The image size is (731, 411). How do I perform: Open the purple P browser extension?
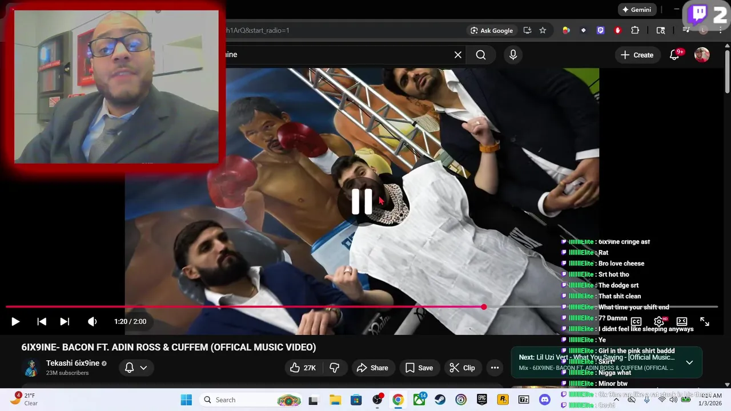(600, 30)
